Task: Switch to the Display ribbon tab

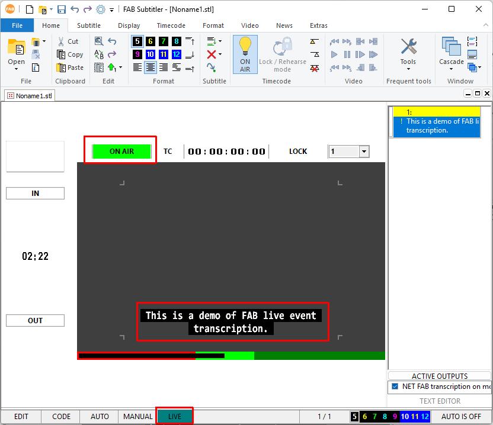Action: tap(129, 25)
